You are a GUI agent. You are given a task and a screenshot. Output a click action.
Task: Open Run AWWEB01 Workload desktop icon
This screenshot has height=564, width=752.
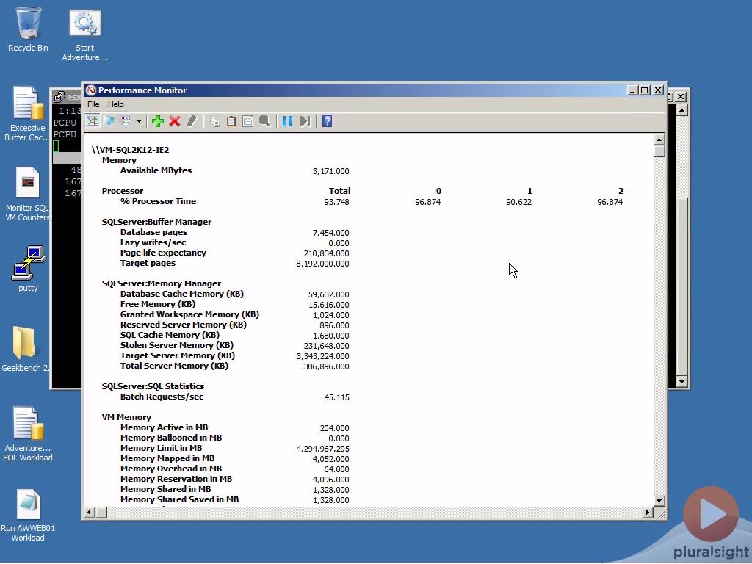click(x=28, y=515)
